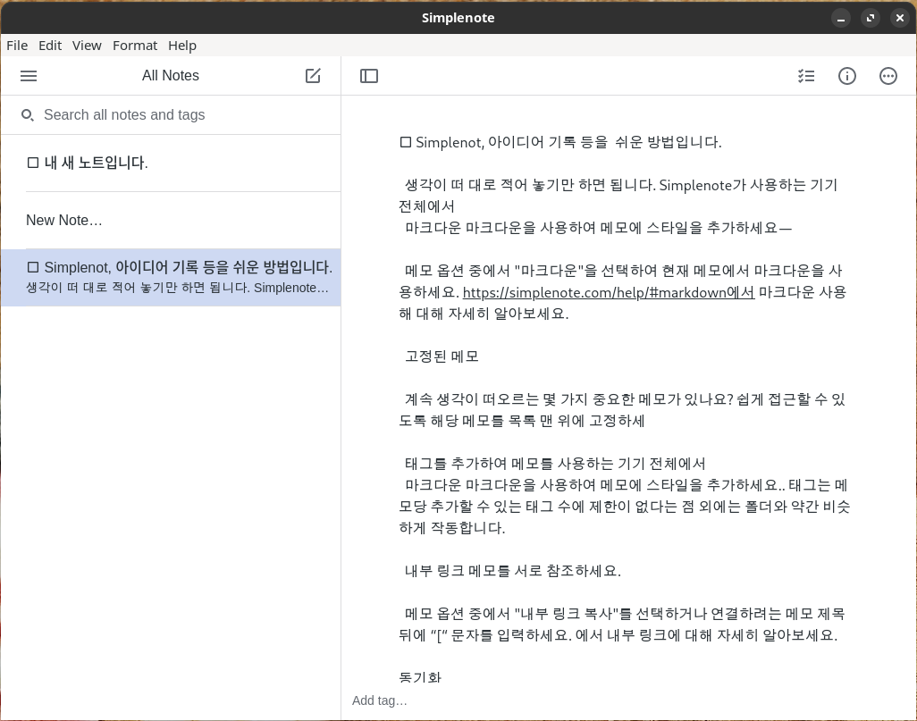The height and width of the screenshot is (721, 917).
Task: Click the 'Search all notes and tags' field
Action: tap(171, 115)
